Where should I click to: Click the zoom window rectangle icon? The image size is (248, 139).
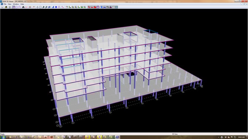pos(40,7)
